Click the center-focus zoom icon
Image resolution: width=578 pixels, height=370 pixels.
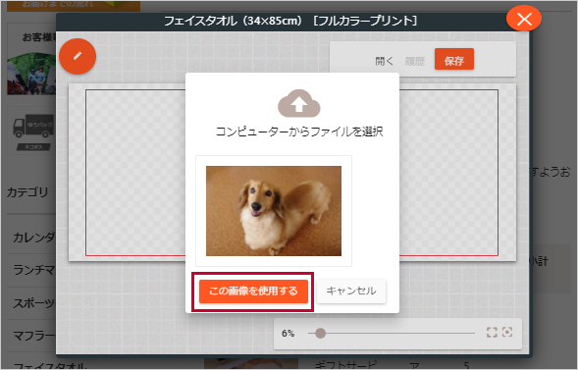click(x=507, y=333)
